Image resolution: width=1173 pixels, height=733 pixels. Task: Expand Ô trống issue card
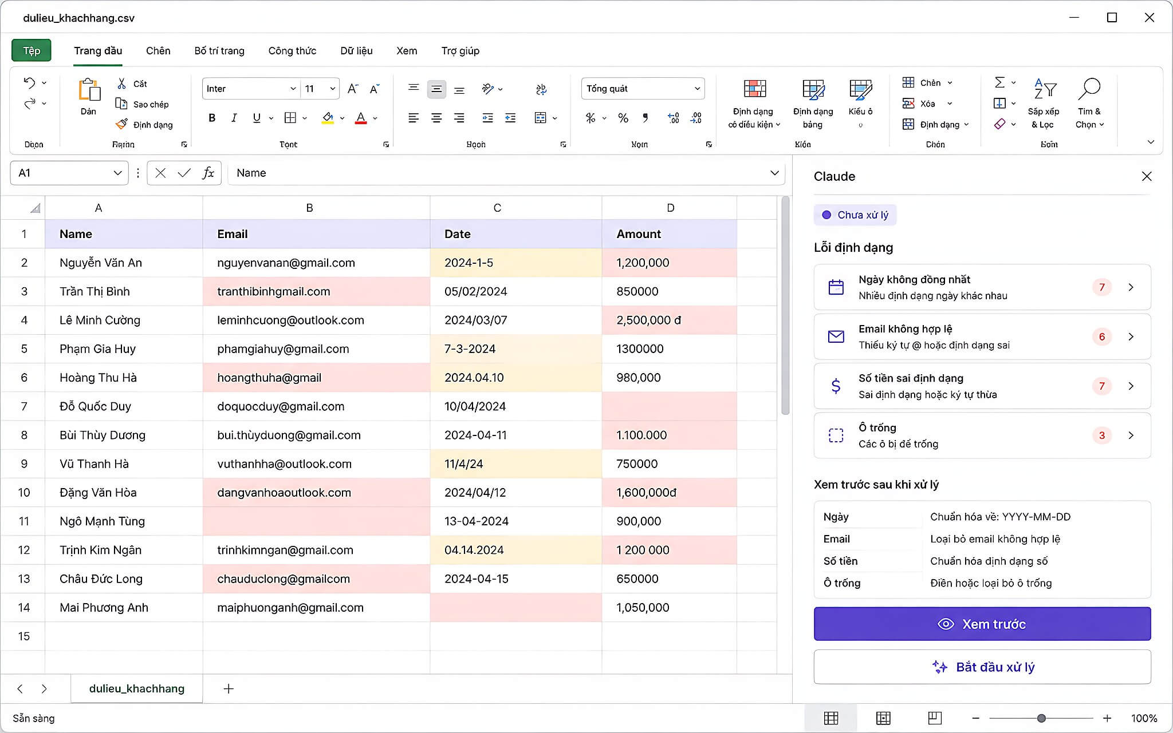[982, 435]
